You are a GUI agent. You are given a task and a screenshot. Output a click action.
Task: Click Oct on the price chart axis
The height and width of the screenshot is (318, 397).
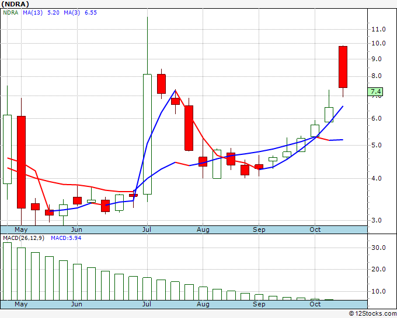coord(315,229)
